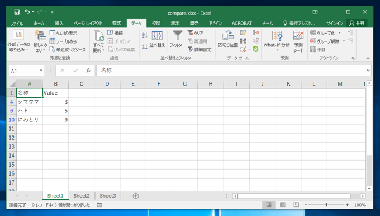380x216 pixels.
Task: Open the ページ レイアウト tab
Action: (x=88, y=24)
